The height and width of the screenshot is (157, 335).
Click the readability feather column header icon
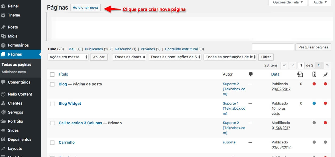coord(325,75)
